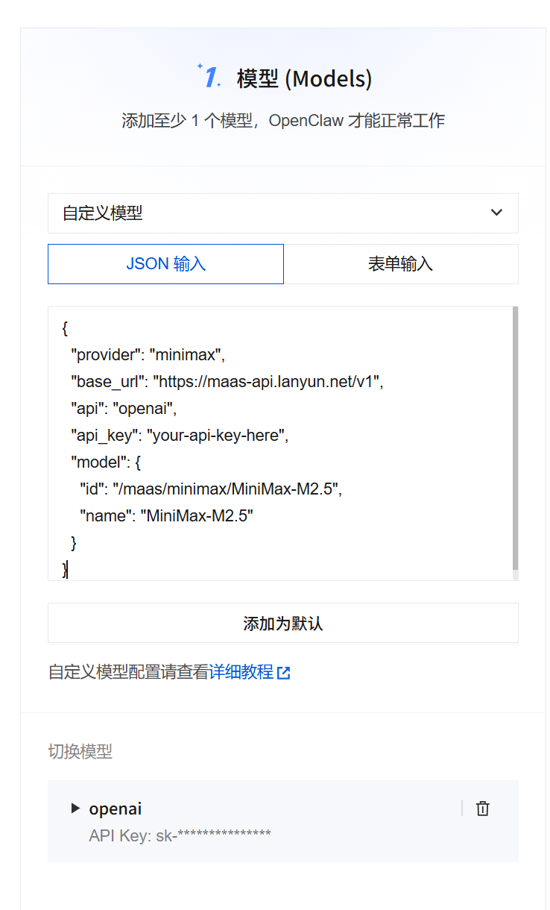Expand the openai model entry triangle

pyautogui.click(x=75, y=808)
